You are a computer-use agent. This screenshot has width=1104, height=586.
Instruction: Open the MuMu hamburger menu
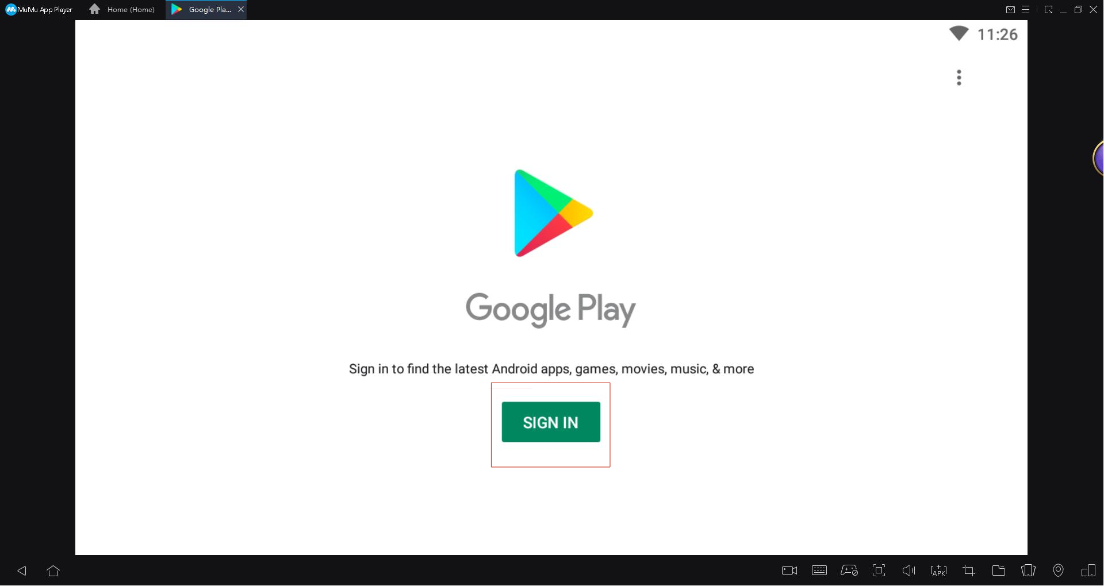pyautogui.click(x=1026, y=9)
